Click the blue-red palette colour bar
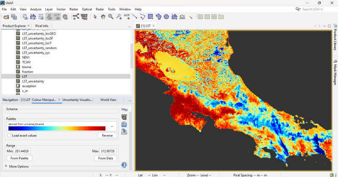 point(56,128)
